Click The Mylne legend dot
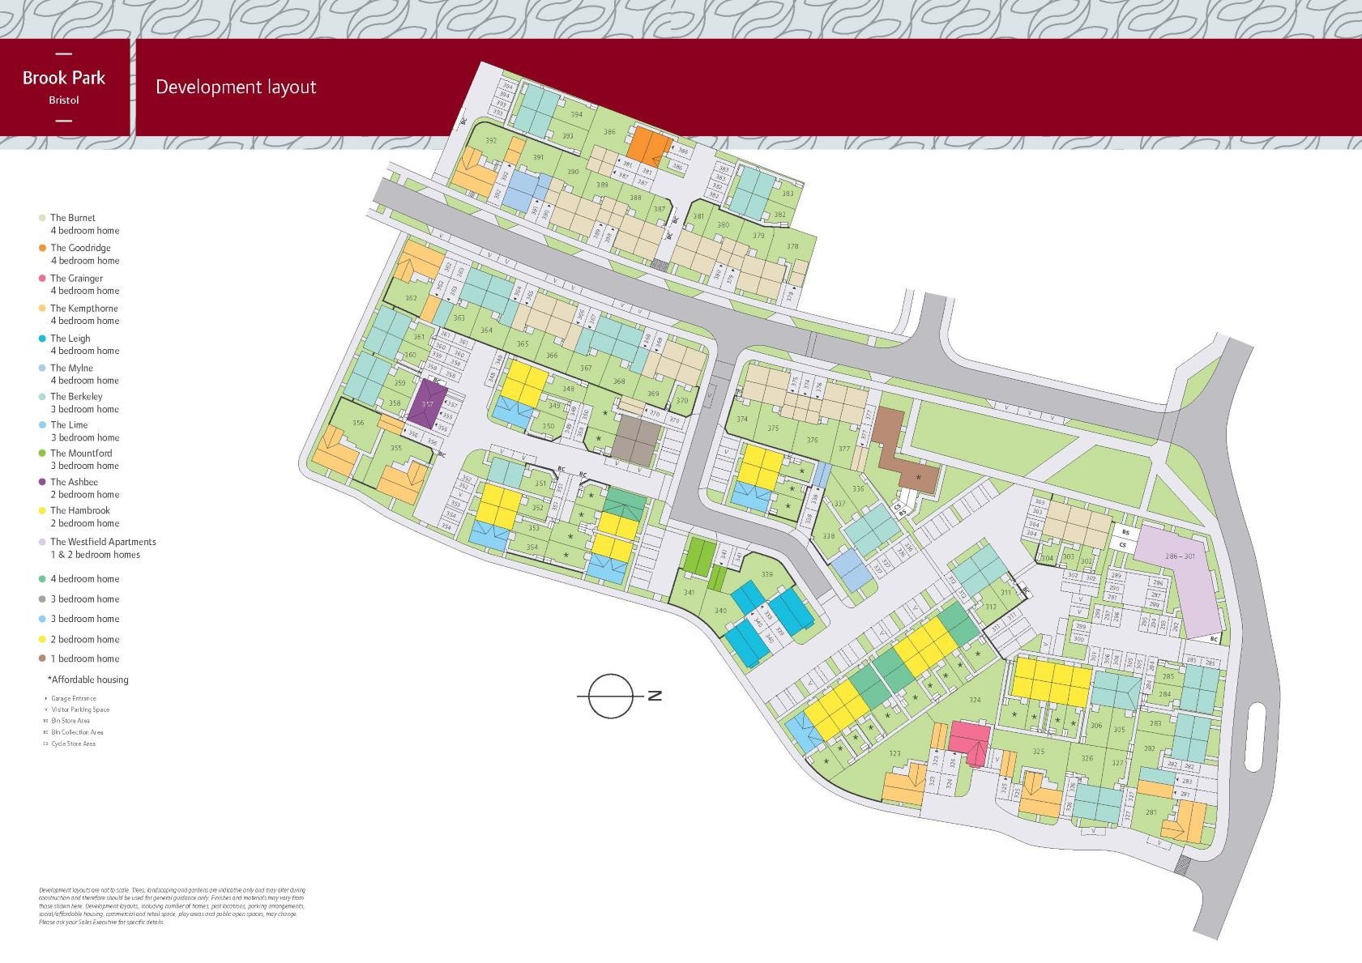The width and height of the screenshot is (1362, 963). [42, 368]
